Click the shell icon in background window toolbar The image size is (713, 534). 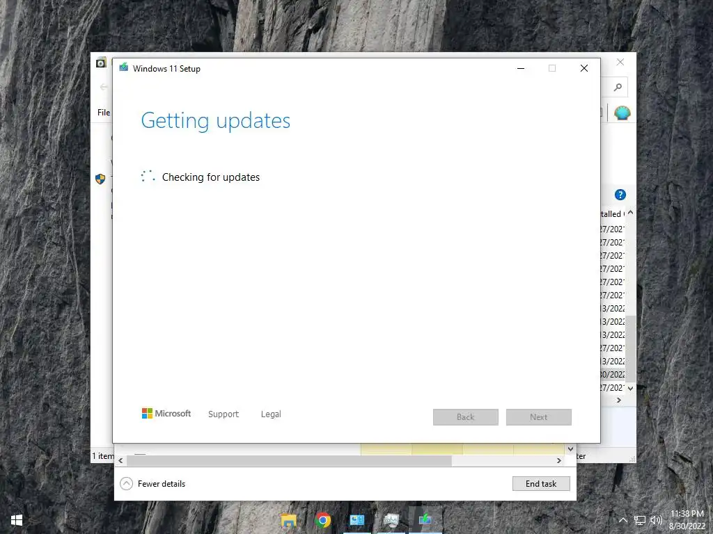(x=622, y=113)
